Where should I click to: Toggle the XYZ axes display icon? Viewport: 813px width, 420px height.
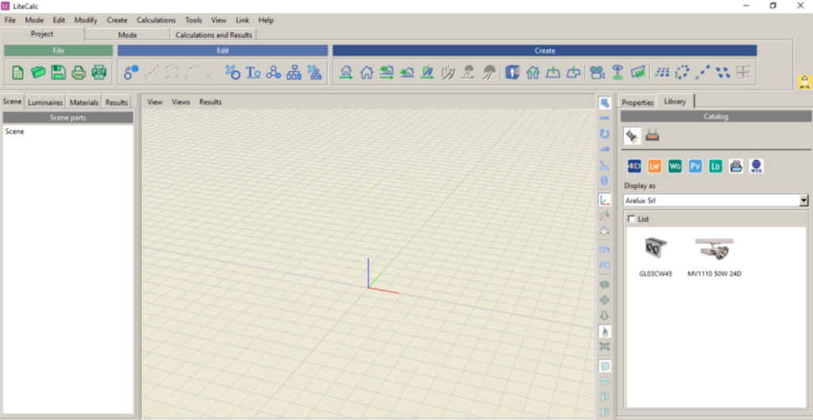click(x=604, y=199)
